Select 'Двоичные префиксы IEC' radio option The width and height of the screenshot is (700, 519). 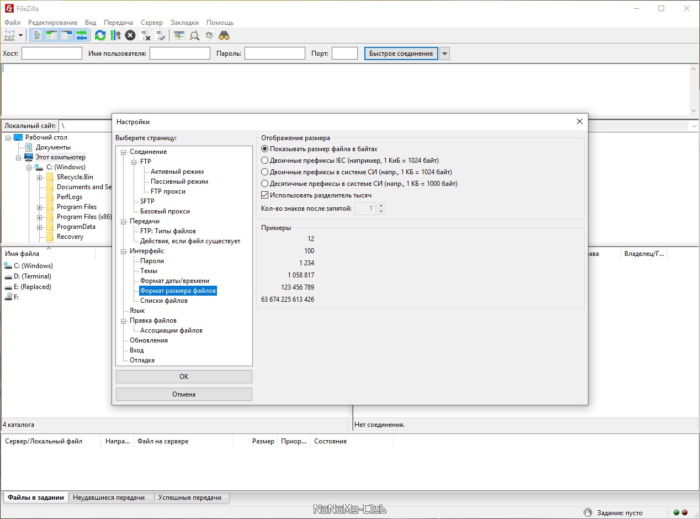pos(265,160)
